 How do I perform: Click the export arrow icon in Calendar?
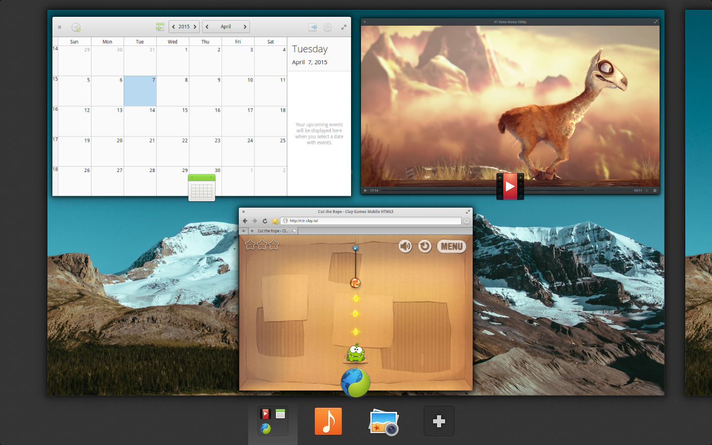click(312, 27)
